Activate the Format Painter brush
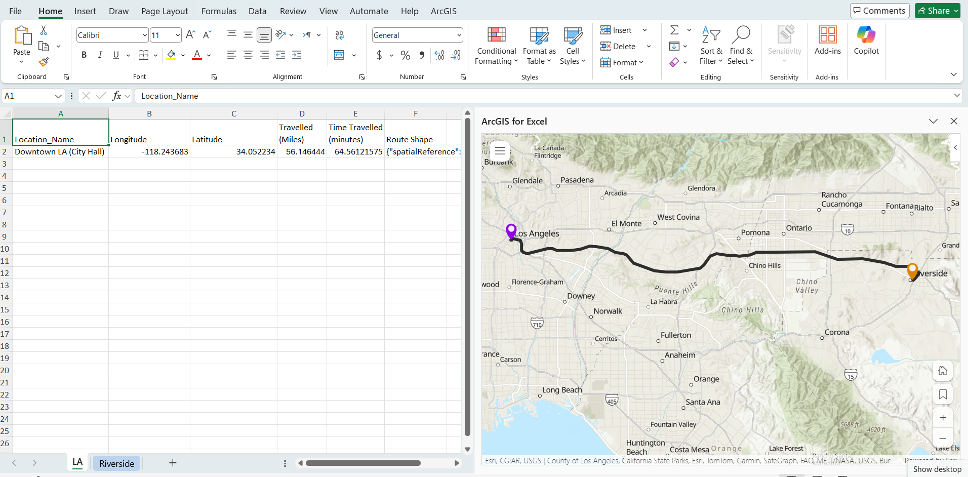This screenshot has height=477, width=968. click(44, 62)
